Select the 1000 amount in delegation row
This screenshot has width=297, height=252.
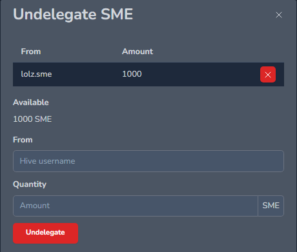132,74
